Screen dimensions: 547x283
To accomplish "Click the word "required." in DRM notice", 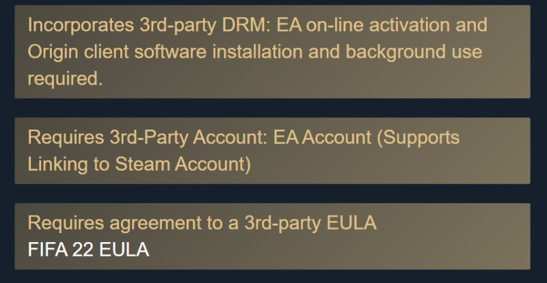I will 65,78.
